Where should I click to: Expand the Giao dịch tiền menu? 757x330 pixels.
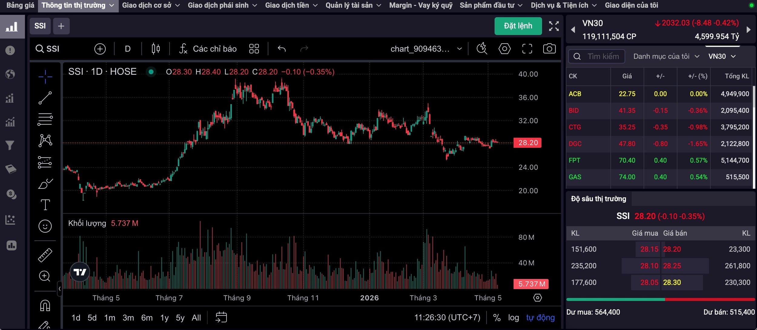291,5
